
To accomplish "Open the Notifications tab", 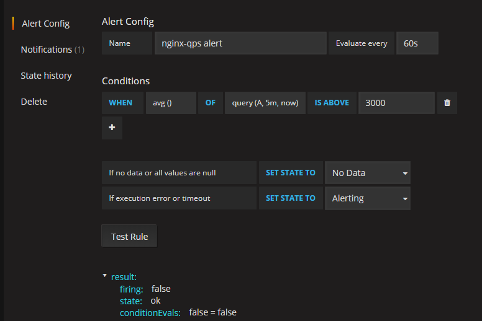I will pyautogui.click(x=53, y=50).
